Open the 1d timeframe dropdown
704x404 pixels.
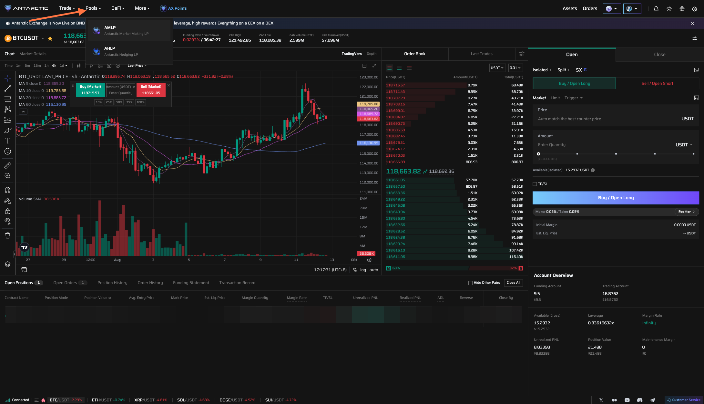[x=64, y=65]
